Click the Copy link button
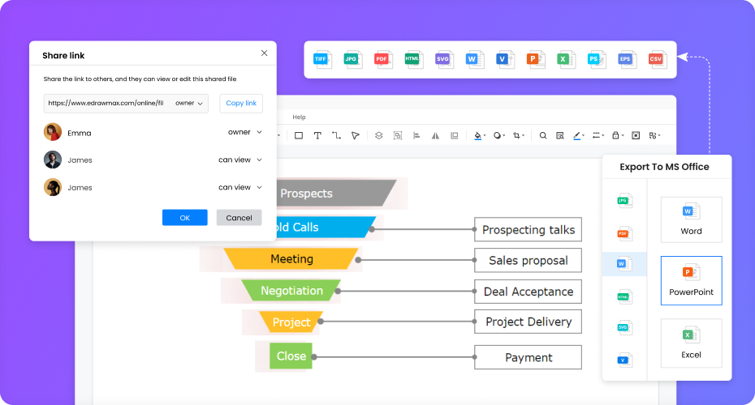The width and height of the screenshot is (755, 405). (241, 104)
